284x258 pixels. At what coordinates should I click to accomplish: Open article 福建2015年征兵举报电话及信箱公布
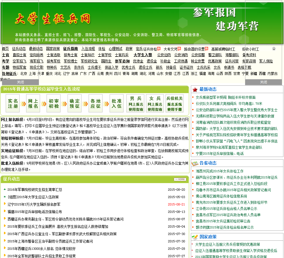[x=35, y=212]
